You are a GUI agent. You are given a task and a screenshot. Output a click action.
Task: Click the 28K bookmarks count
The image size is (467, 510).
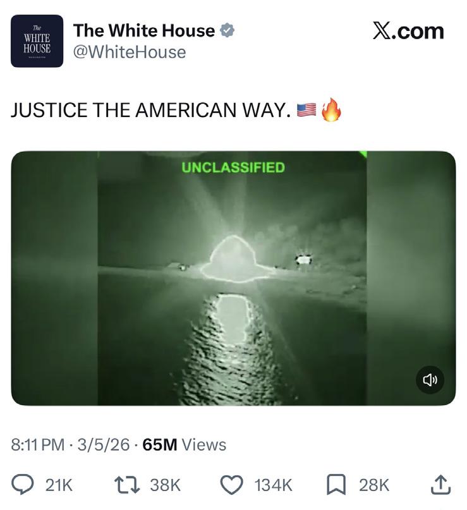click(x=374, y=485)
